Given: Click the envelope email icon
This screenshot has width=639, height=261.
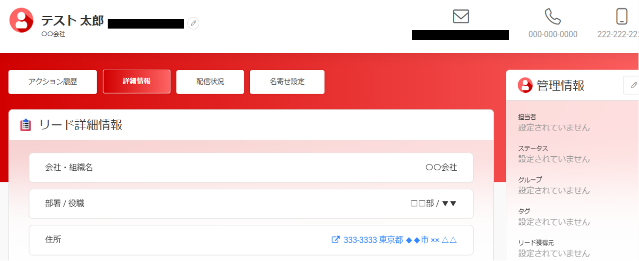Looking at the screenshot, I should pyautogui.click(x=461, y=17).
